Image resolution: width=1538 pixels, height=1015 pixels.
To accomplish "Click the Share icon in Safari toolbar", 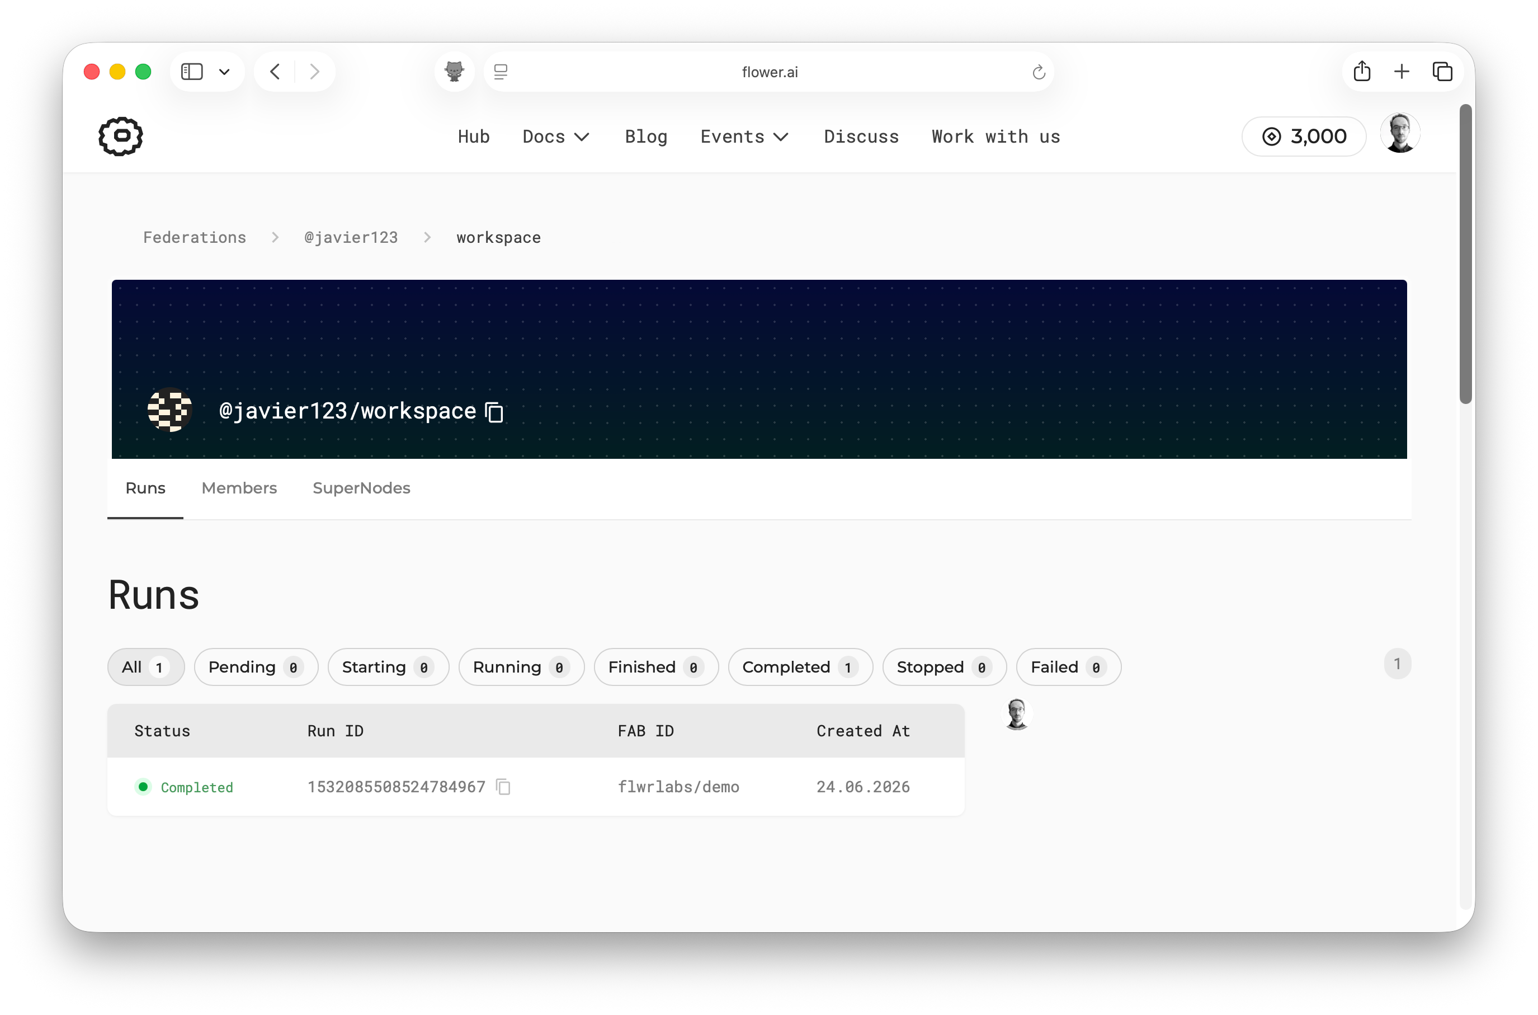I will tap(1361, 71).
